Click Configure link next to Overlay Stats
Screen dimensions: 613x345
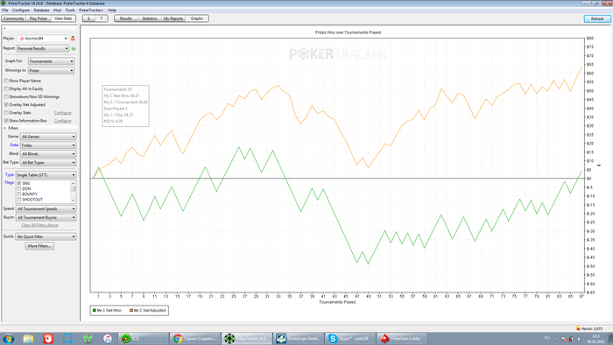(62, 113)
